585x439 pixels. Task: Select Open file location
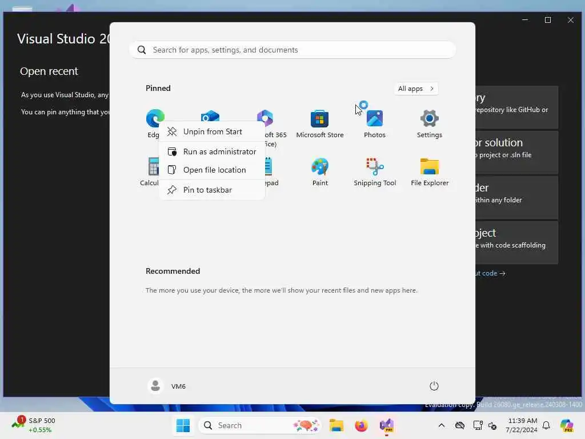[212, 170]
